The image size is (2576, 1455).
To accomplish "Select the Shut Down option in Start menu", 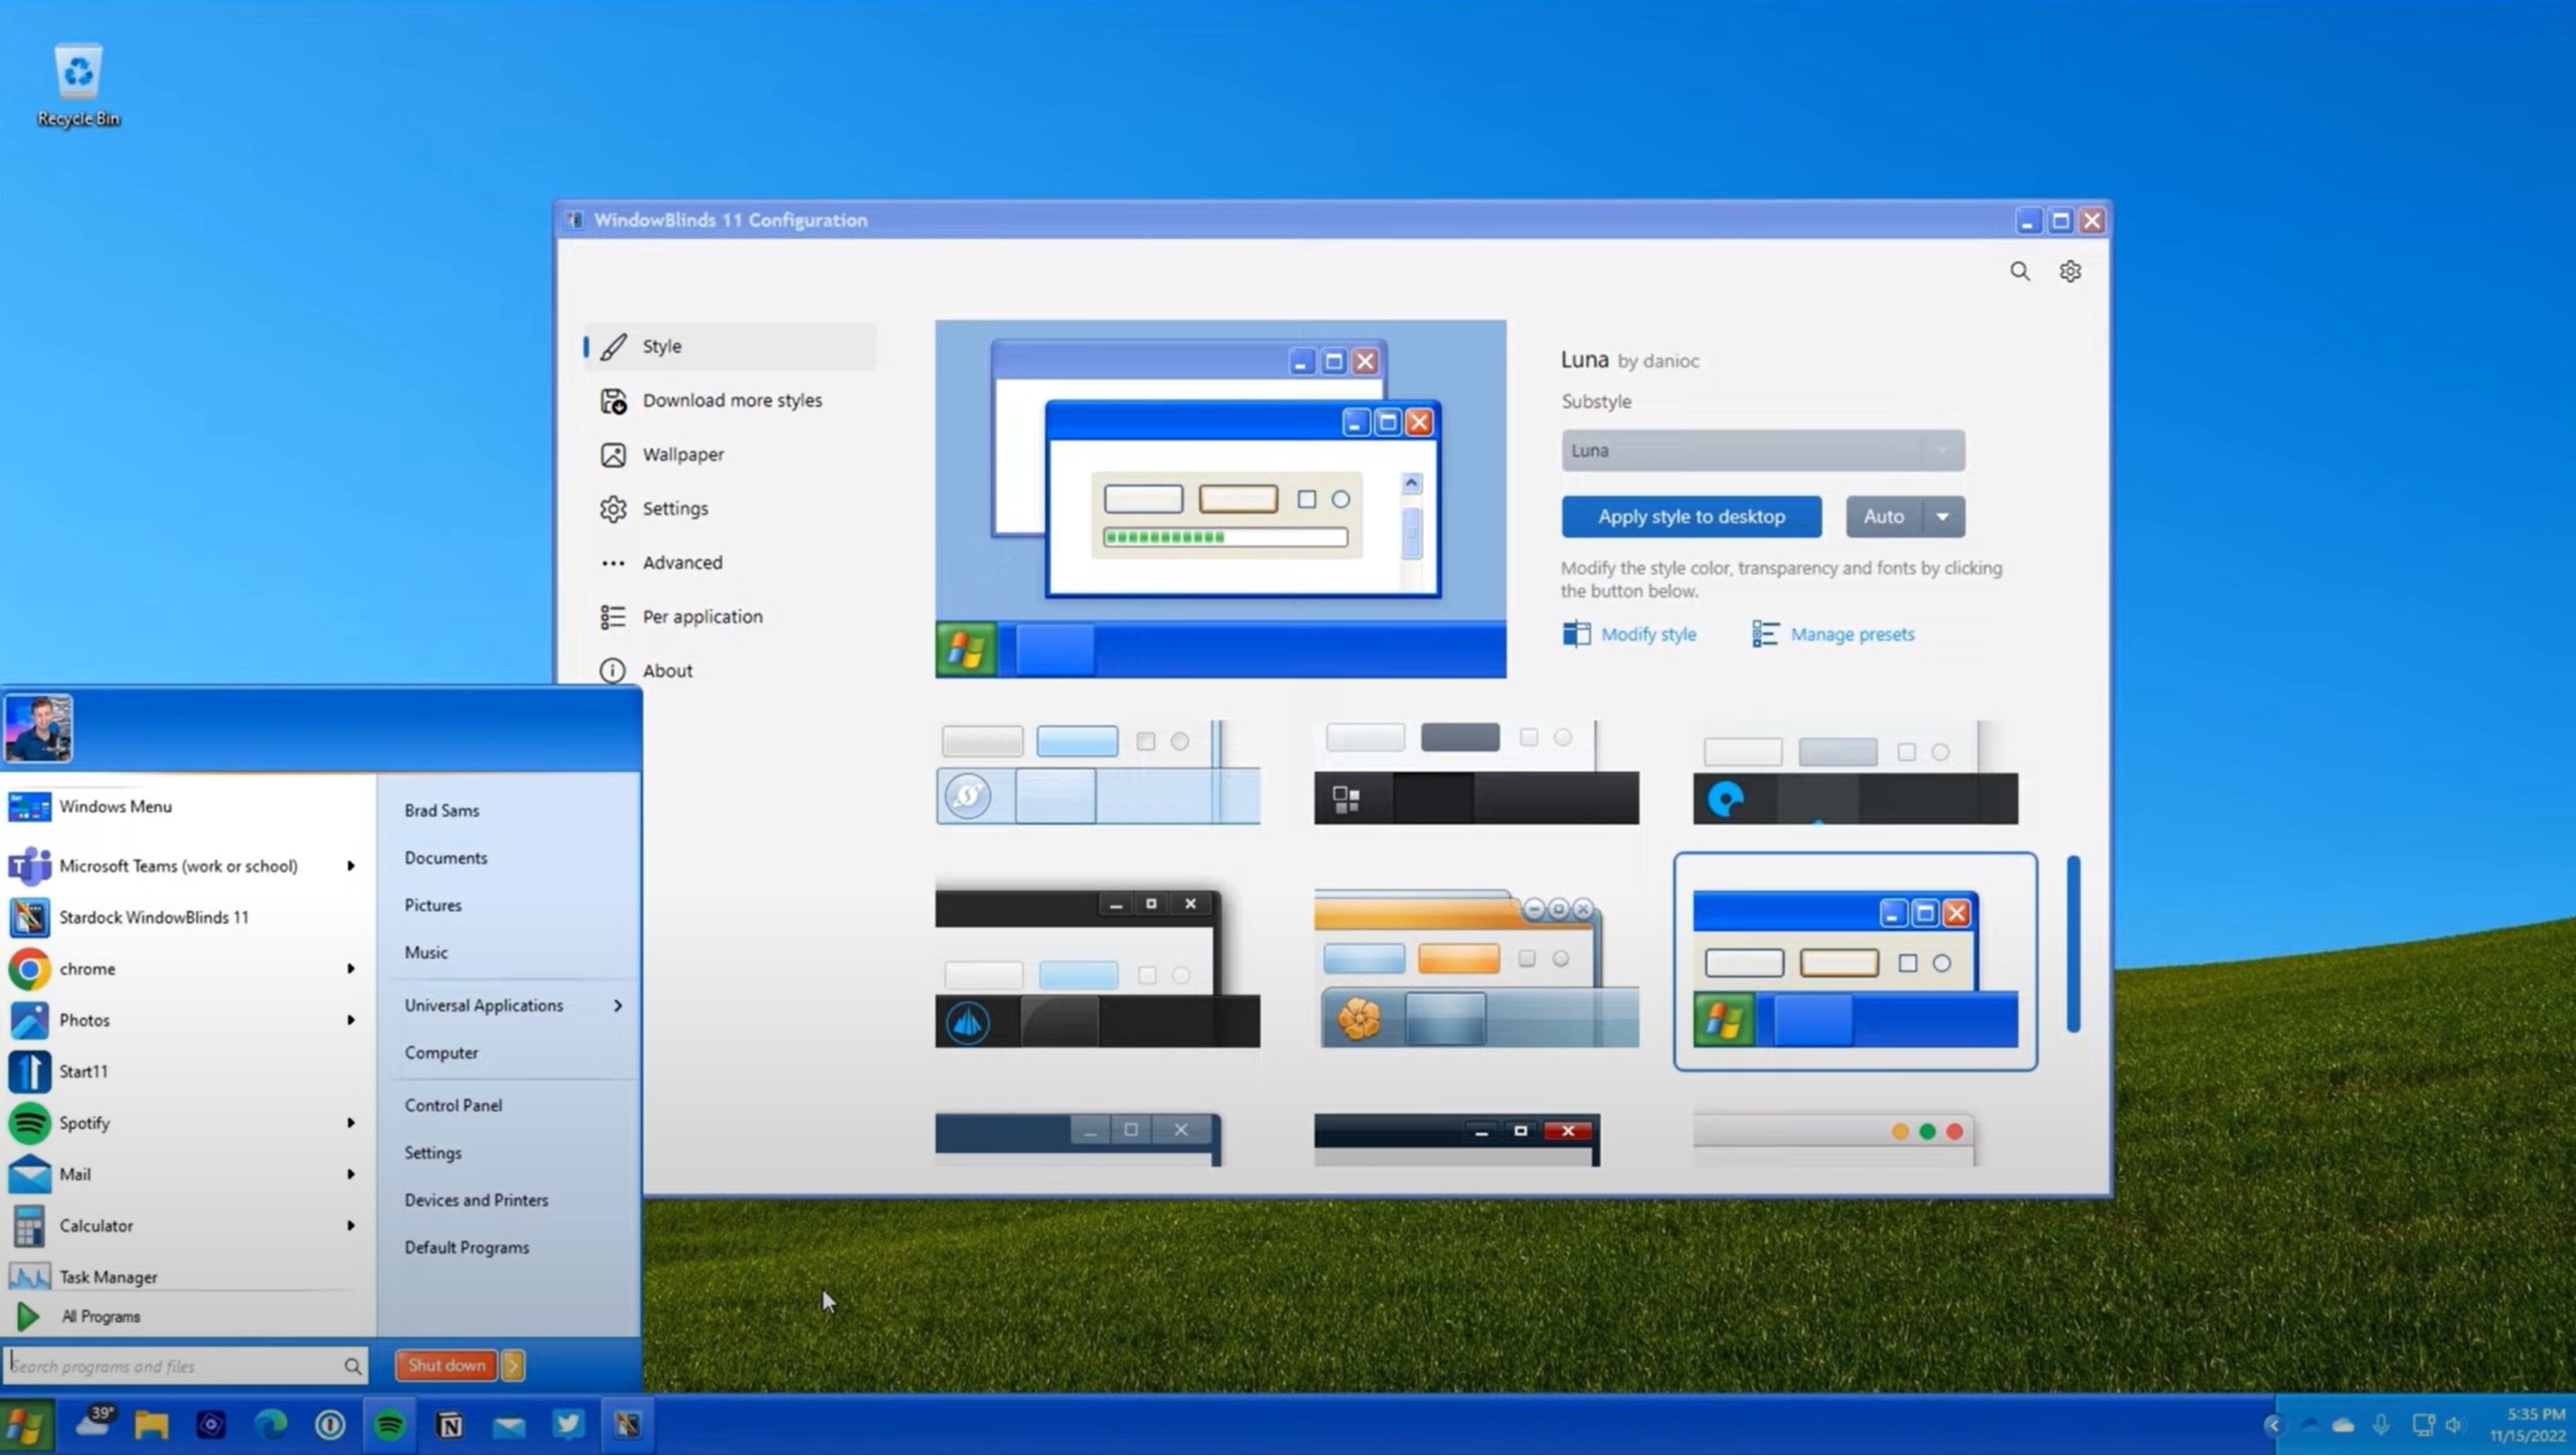I will [446, 1363].
